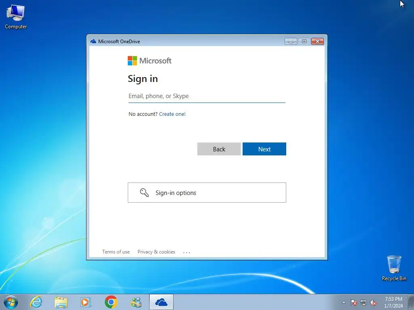Viewport: 414px width, 310px height.
Task: Click the OneDrive cloud icon in title bar
Action: coord(93,42)
